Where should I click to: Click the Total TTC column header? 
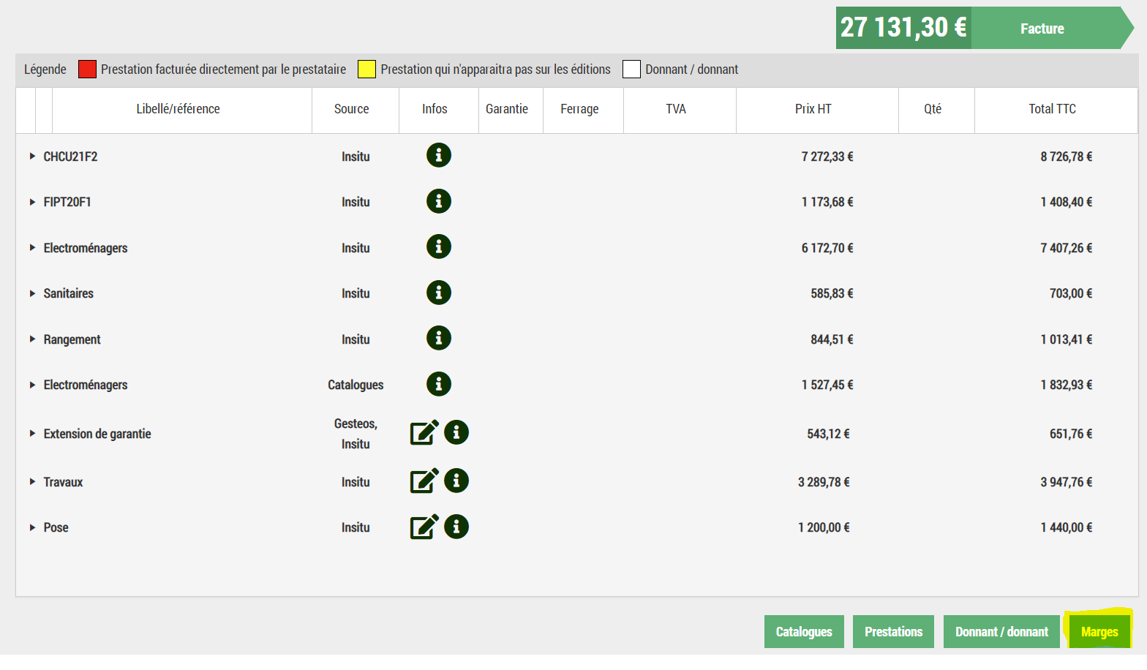click(x=1052, y=109)
